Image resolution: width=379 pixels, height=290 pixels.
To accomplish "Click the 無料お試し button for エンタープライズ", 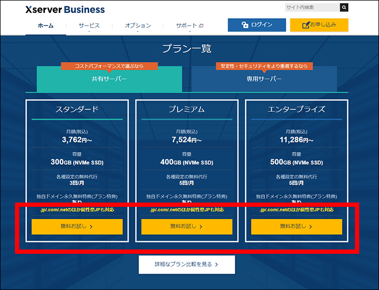I will coord(297,227).
